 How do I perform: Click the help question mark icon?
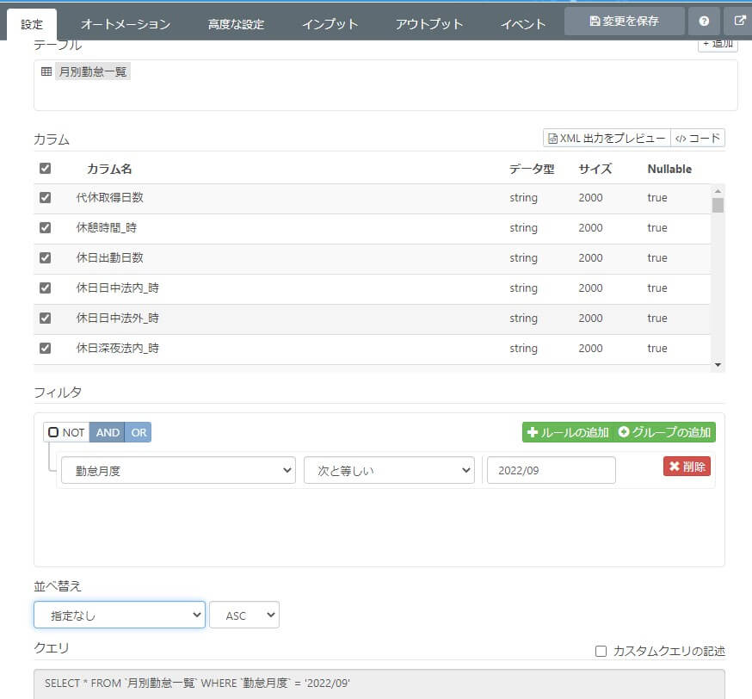pyautogui.click(x=704, y=22)
